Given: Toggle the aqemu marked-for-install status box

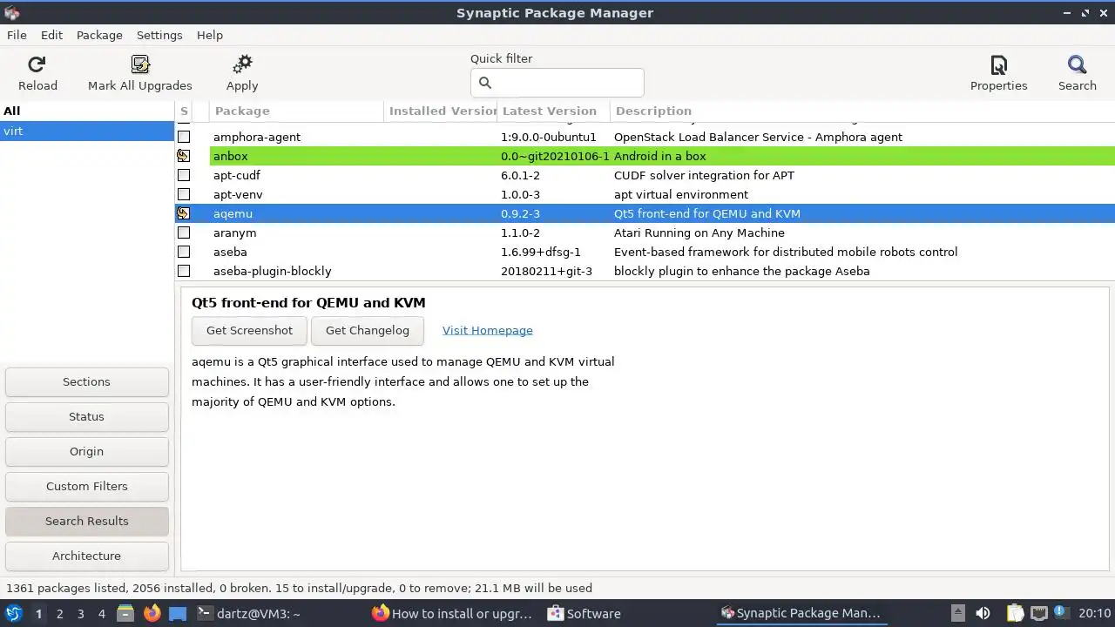Looking at the screenshot, I should pos(184,213).
